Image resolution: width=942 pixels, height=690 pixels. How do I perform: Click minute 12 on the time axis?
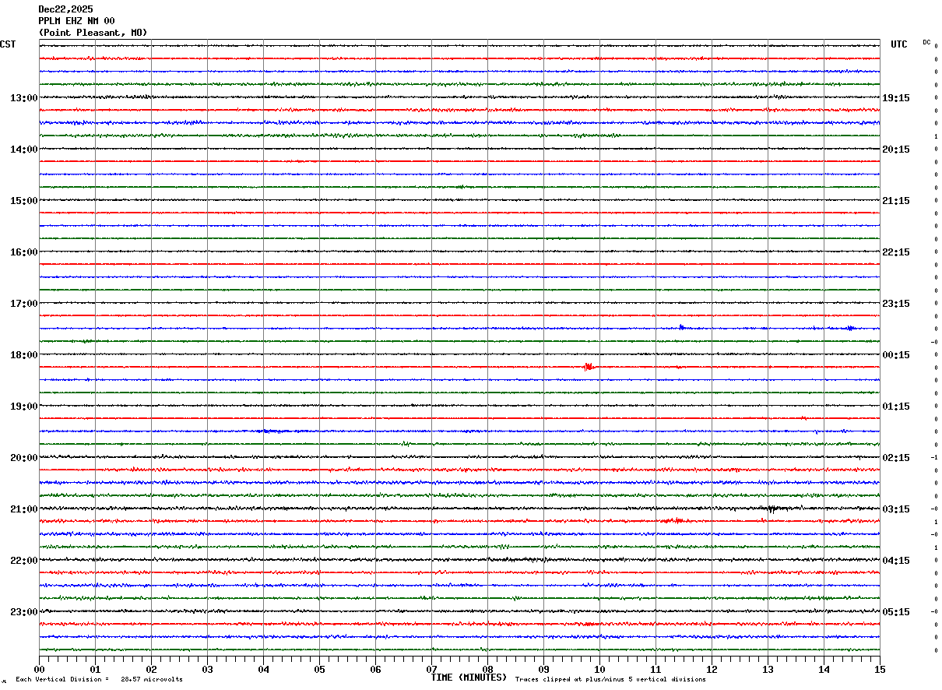(x=712, y=669)
